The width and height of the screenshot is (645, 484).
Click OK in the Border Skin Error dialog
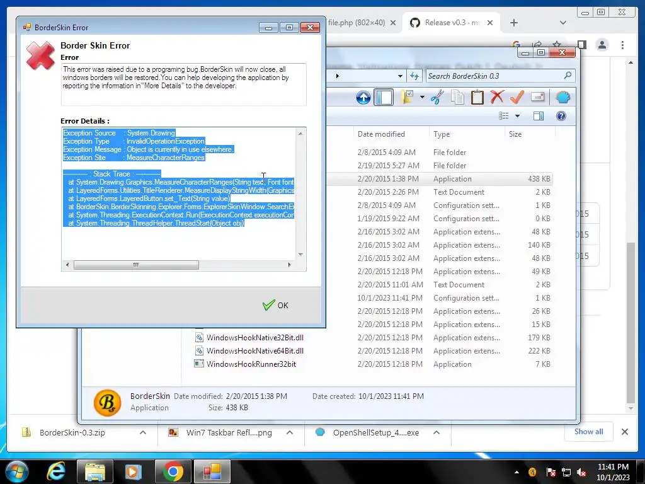point(276,306)
